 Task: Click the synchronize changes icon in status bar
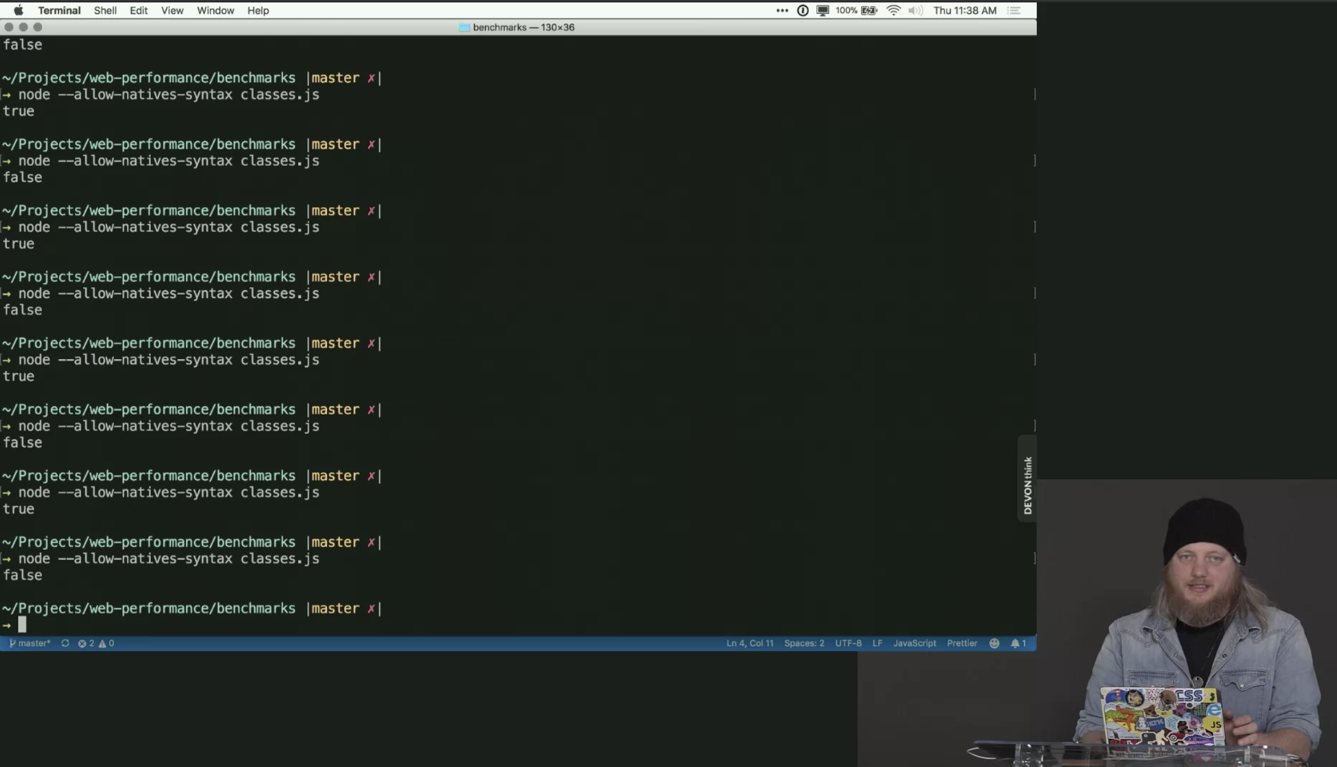click(x=65, y=643)
